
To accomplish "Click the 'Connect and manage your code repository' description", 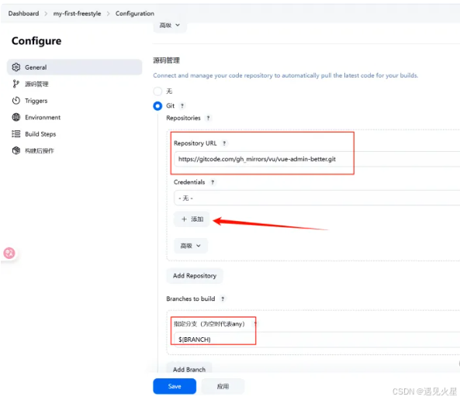I will tap(285, 75).
